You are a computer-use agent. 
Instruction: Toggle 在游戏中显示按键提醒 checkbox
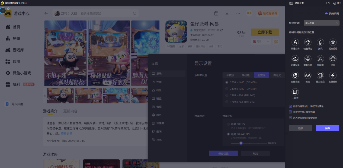click(290, 112)
